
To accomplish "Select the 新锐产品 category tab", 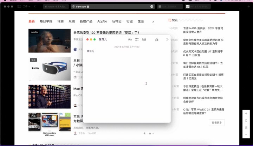I will click(86, 21).
